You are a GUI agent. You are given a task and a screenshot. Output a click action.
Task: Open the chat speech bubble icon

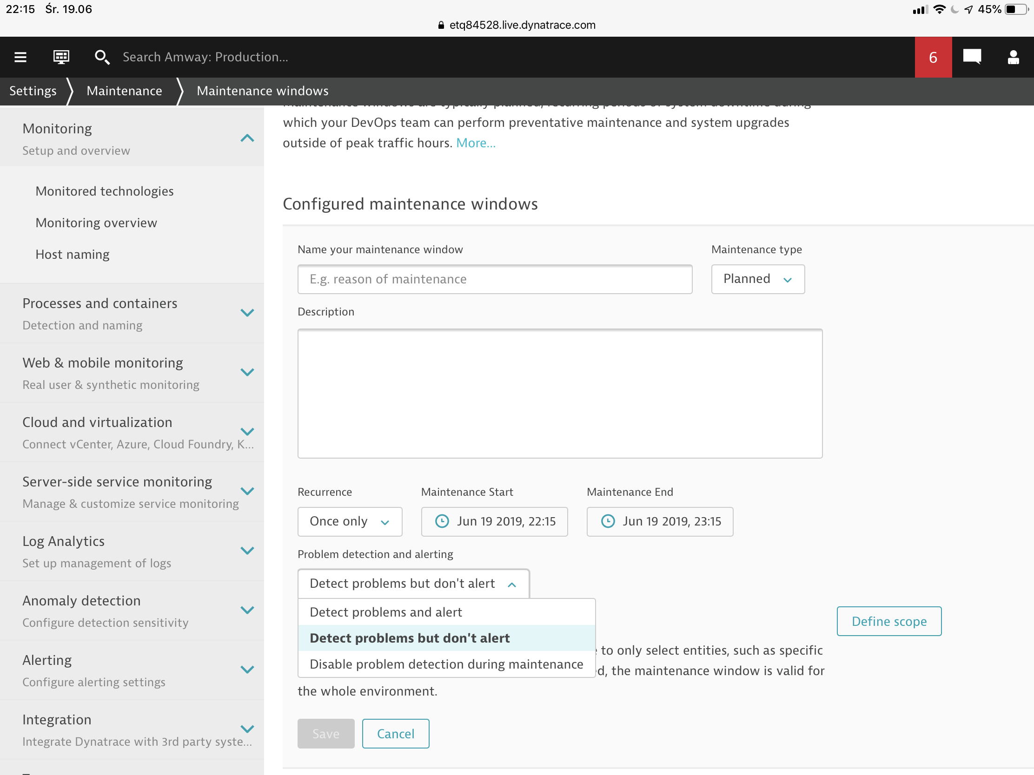(x=972, y=57)
